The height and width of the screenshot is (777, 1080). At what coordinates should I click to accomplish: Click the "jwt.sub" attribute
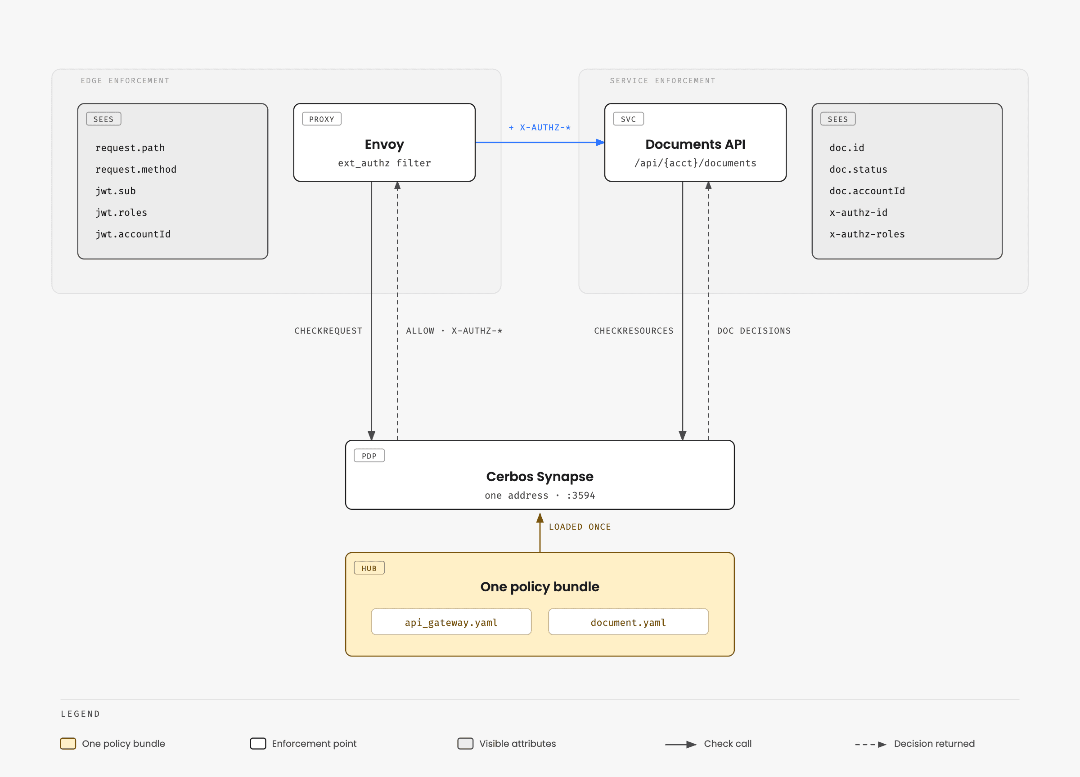pyautogui.click(x=116, y=191)
